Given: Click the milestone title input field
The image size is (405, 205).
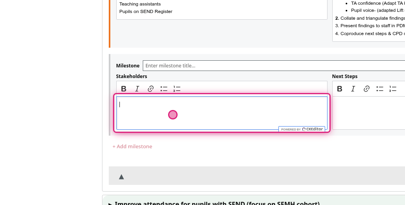Looking at the screenshot, I should [274, 66].
